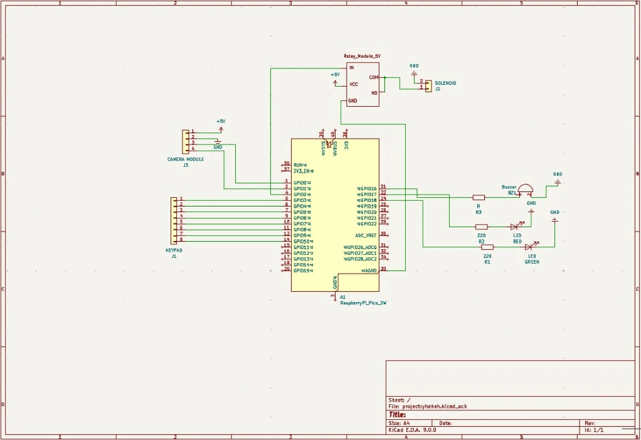Click the R1 reference text

487,262
